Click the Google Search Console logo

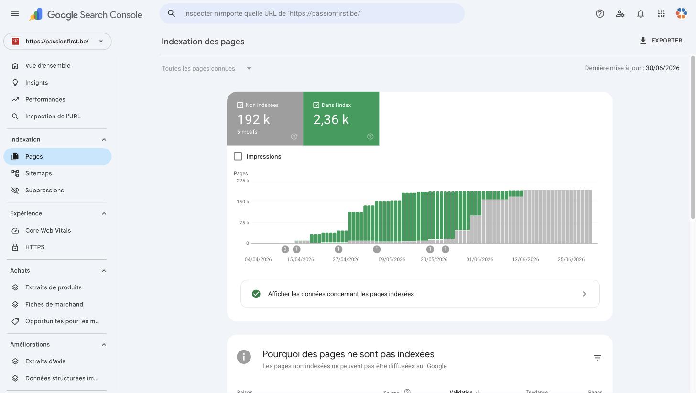click(x=86, y=14)
